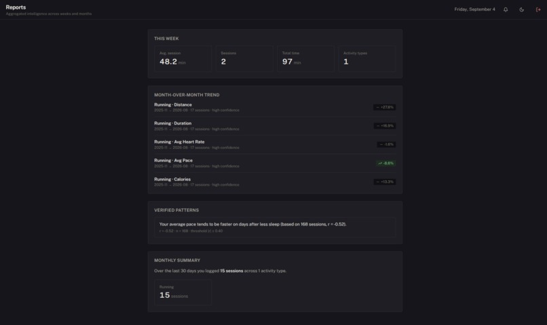This screenshot has height=325, width=547.
Task: Click the green -8.6% Avg Pace badge
Action: coord(386,163)
